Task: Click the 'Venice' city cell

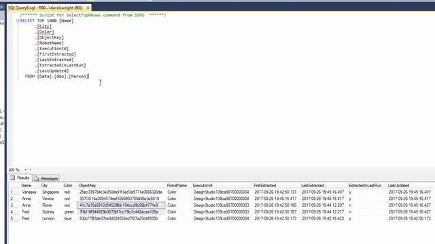Action: click(x=48, y=199)
